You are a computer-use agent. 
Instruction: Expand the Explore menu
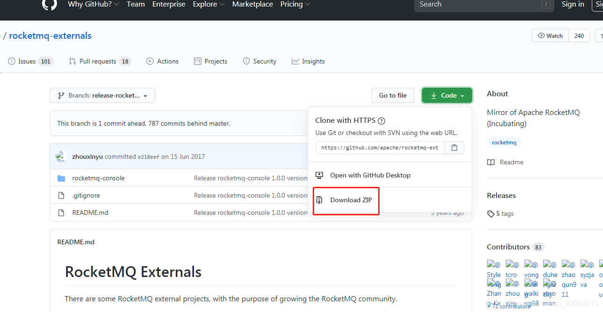(x=208, y=4)
